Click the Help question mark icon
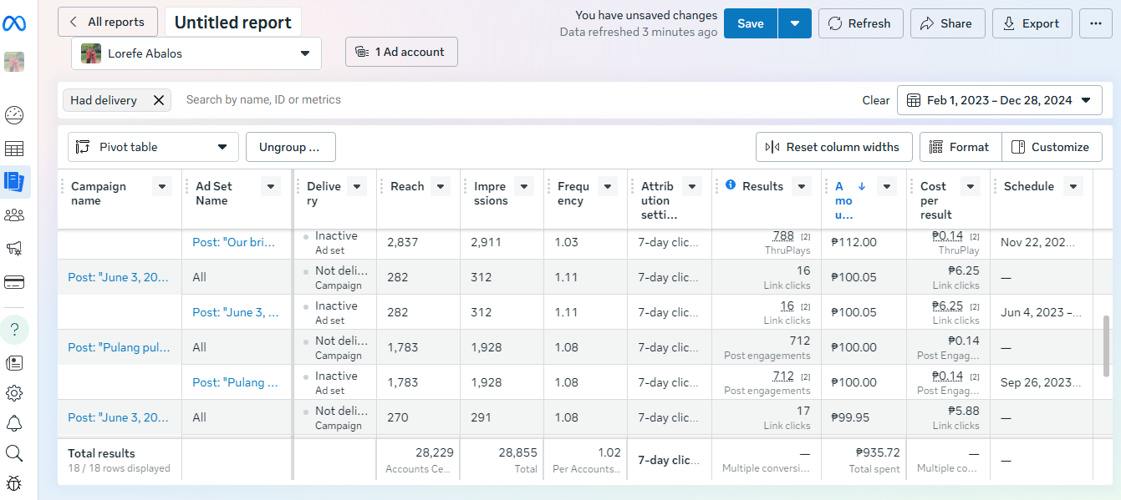Viewport: 1121px width, 500px height. tap(14, 330)
